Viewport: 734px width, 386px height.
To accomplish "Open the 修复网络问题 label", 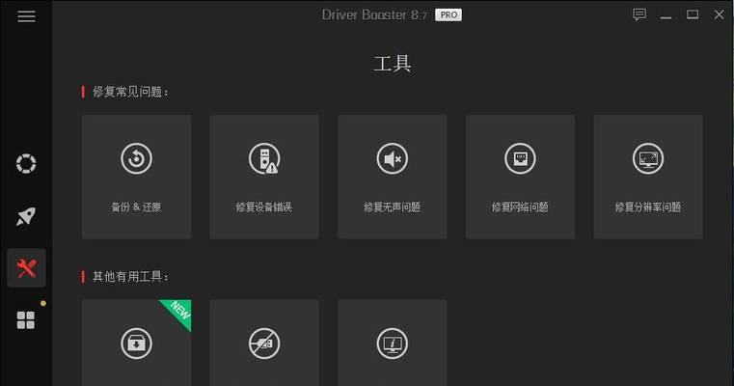I will 520,207.
